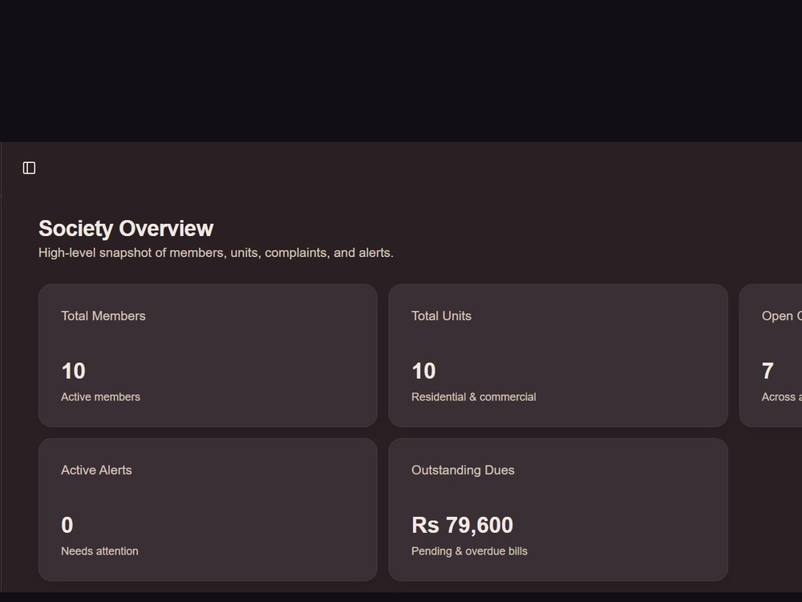Image resolution: width=802 pixels, height=602 pixels.
Task: Click the number 7 in partial card
Action: [x=768, y=371]
